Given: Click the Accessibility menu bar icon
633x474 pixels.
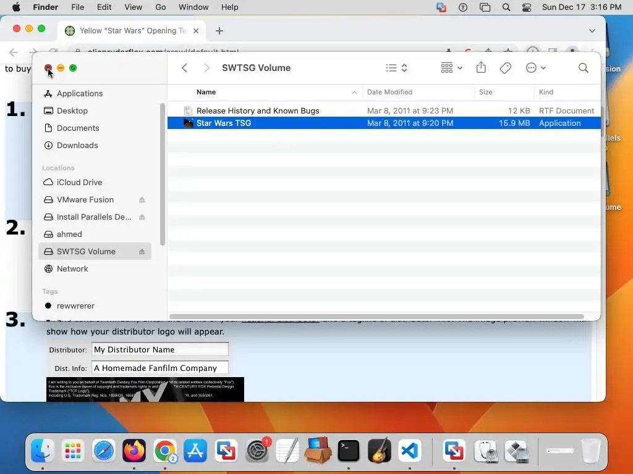Looking at the screenshot, I should 463,7.
